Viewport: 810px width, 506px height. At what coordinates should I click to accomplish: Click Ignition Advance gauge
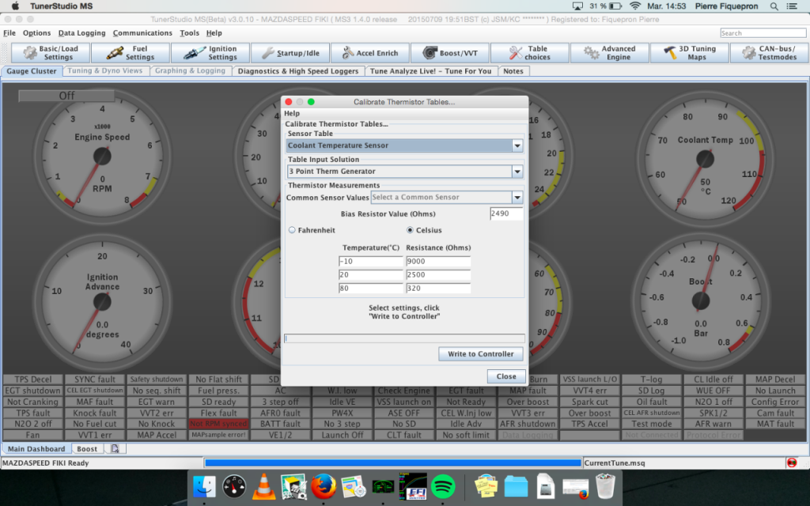[x=102, y=301]
